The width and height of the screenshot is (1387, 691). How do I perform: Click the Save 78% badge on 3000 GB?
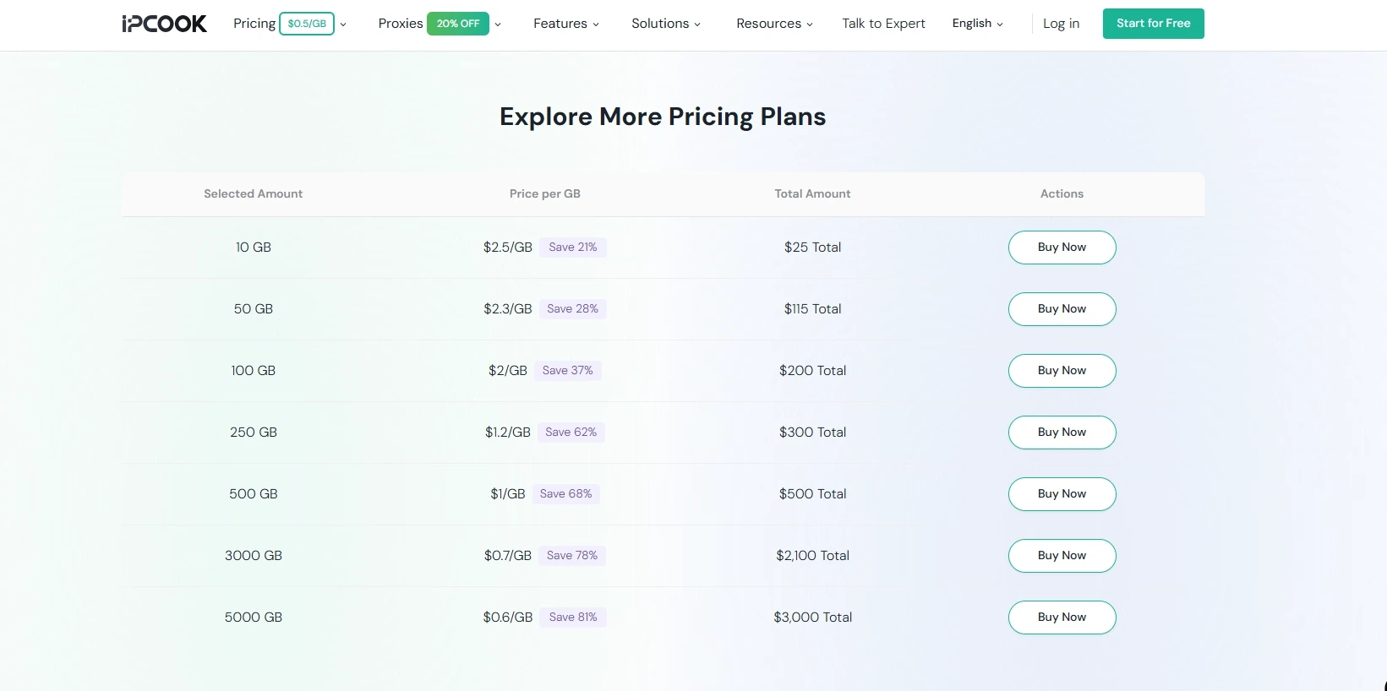[x=572, y=555]
